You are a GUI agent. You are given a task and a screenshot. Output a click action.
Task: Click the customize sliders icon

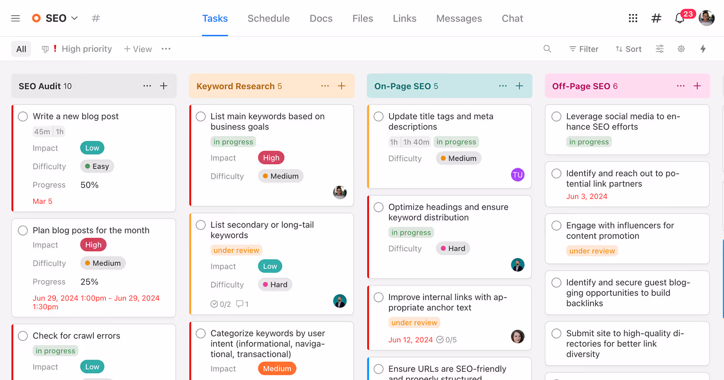click(659, 49)
